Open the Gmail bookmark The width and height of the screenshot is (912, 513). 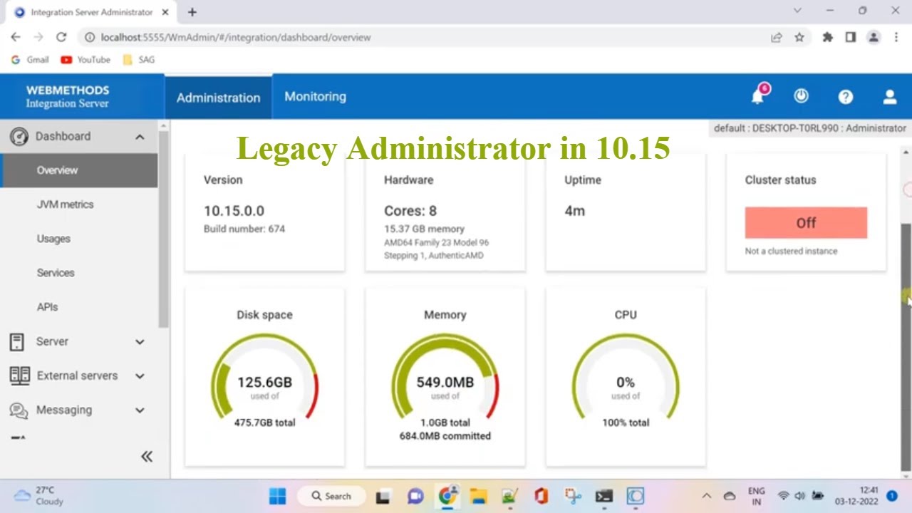pyautogui.click(x=30, y=60)
